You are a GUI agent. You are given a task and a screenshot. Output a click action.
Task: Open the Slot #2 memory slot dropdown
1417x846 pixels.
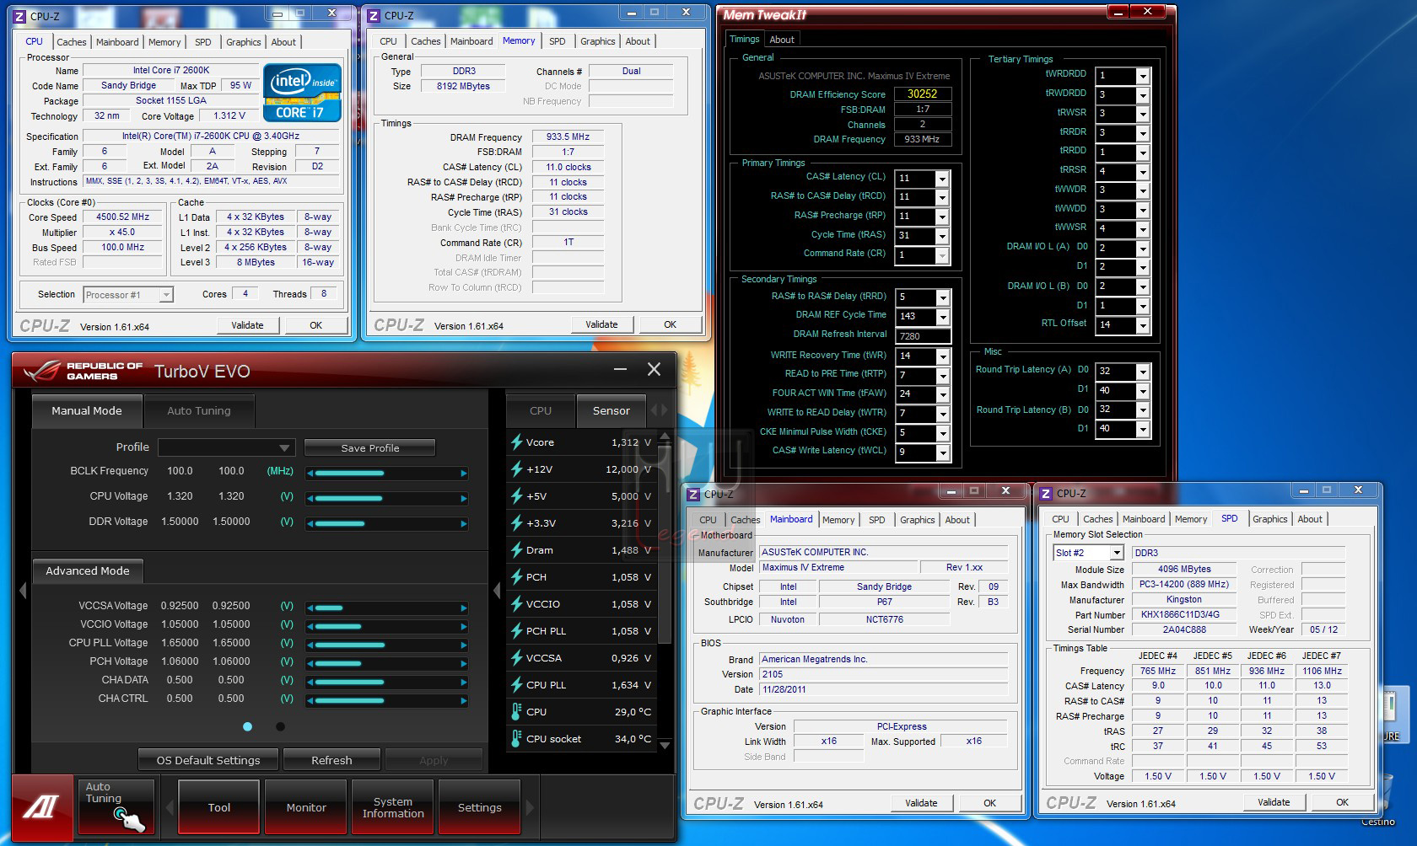[1089, 553]
